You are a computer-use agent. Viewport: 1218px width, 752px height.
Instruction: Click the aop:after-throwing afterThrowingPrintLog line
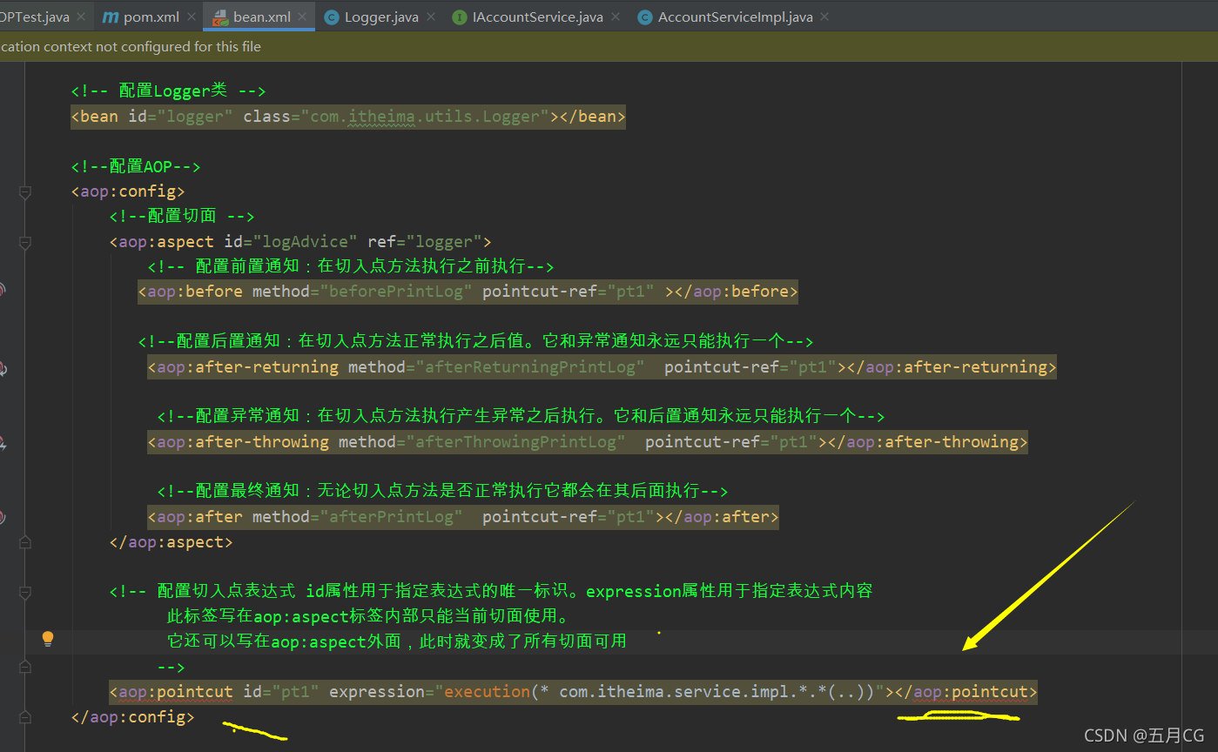coord(588,442)
